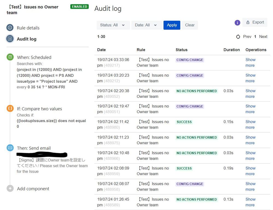This screenshot has width=273, height=210.
Task: Select page number 1
Action: coord(255,37)
